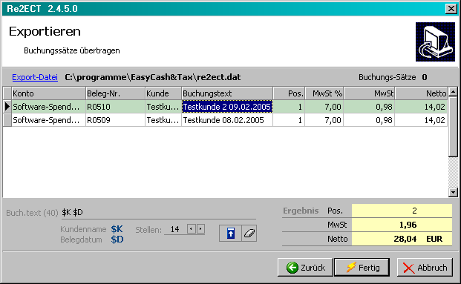Increase Stellen value with right arrow

[200, 229]
